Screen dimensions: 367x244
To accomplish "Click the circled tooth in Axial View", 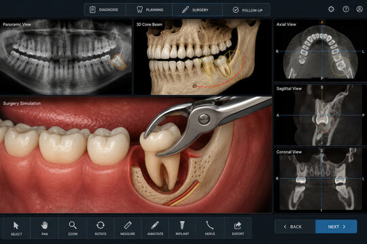I will click(x=340, y=66).
